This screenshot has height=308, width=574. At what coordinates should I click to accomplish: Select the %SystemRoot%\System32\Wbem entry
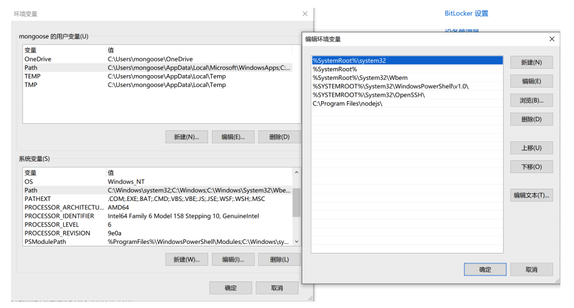407,78
